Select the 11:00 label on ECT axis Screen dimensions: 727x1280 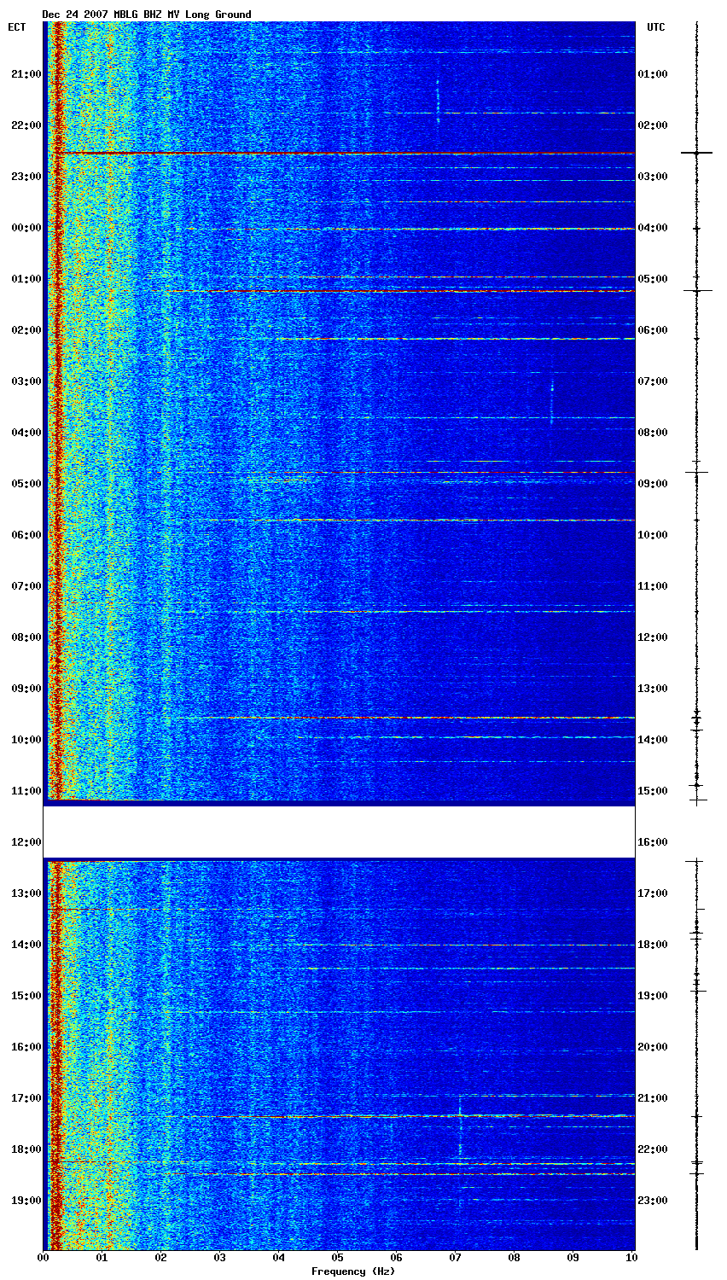pyautogui.click(x=26, y=791)
